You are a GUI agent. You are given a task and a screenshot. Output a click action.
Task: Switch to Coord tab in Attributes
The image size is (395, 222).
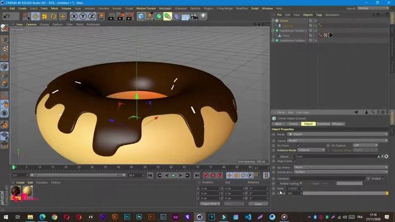point(293,124)
